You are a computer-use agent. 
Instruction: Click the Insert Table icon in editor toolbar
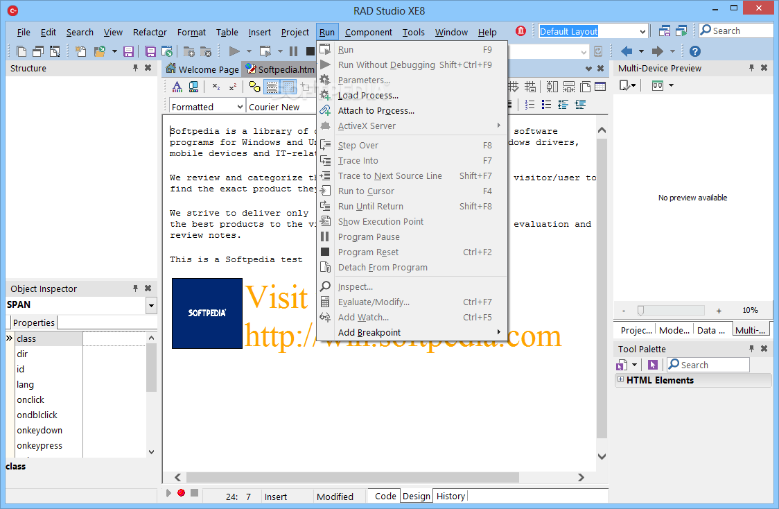600,87
